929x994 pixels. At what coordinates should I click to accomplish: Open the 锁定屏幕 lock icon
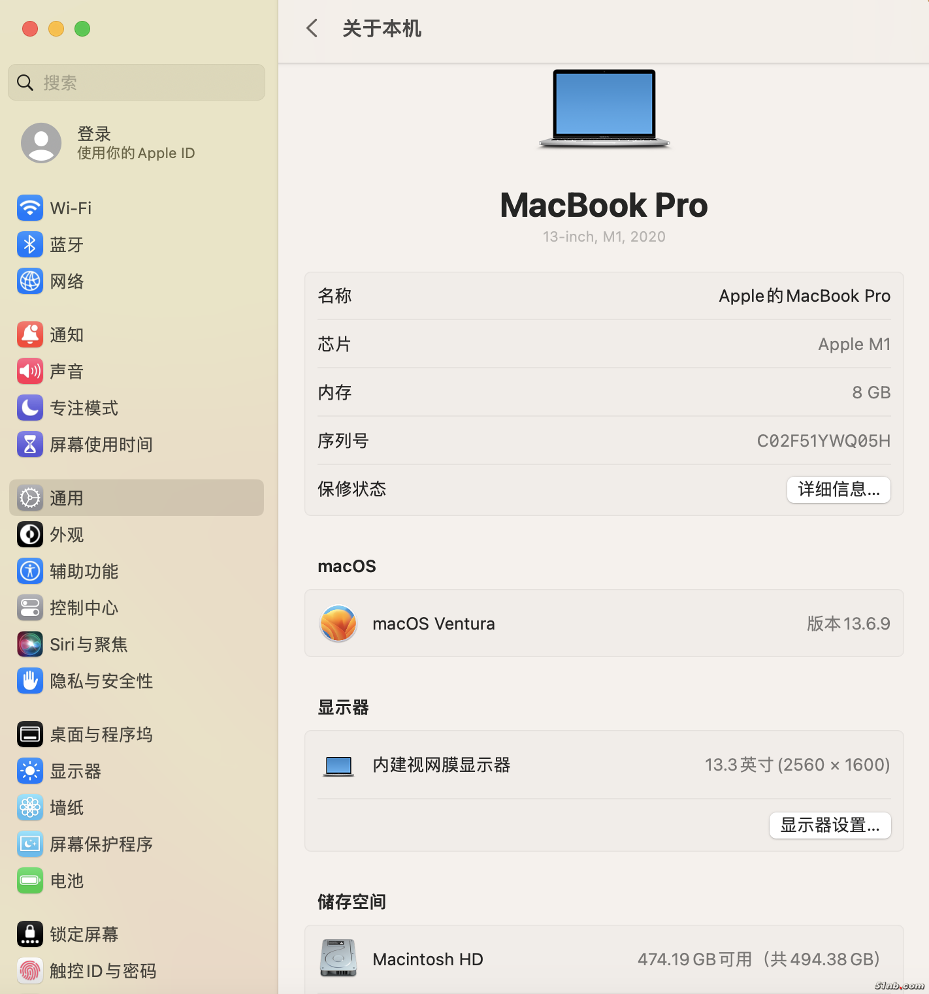point(30,935)
